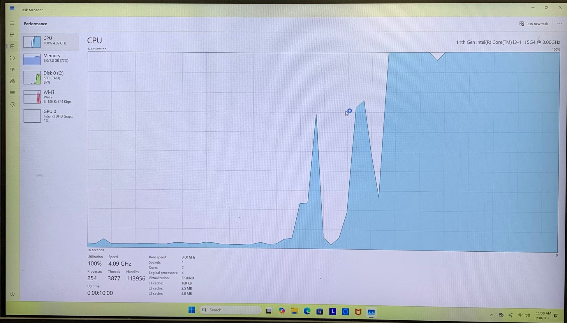Viewport: 567px width, 323px height.
Task: Select the Wi-Fi performance item
Action: (x=50, y=97)
